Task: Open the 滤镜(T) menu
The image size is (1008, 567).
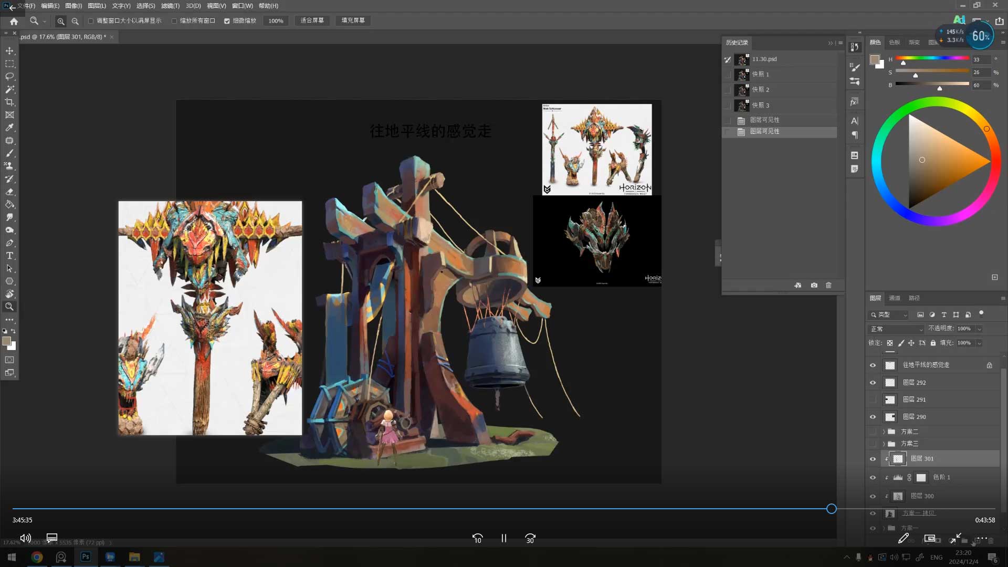Action: (x=170, y=6)
